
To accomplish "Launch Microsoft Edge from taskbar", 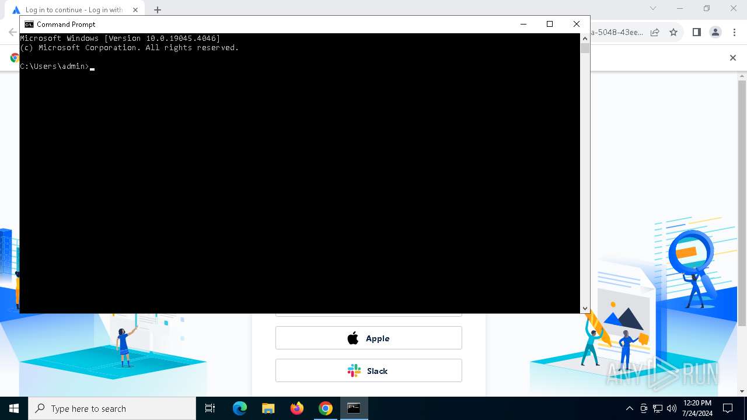I will 240,408.
